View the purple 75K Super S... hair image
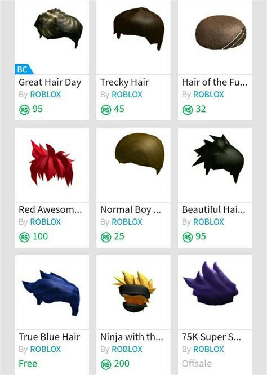The width and height of the screenshot is (267, 375). [x=215, y=292]
